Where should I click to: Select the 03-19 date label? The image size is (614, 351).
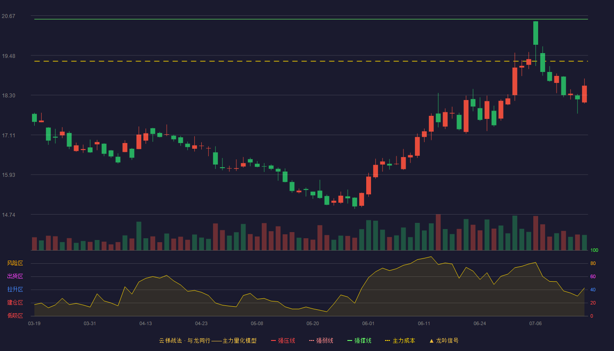34,323
